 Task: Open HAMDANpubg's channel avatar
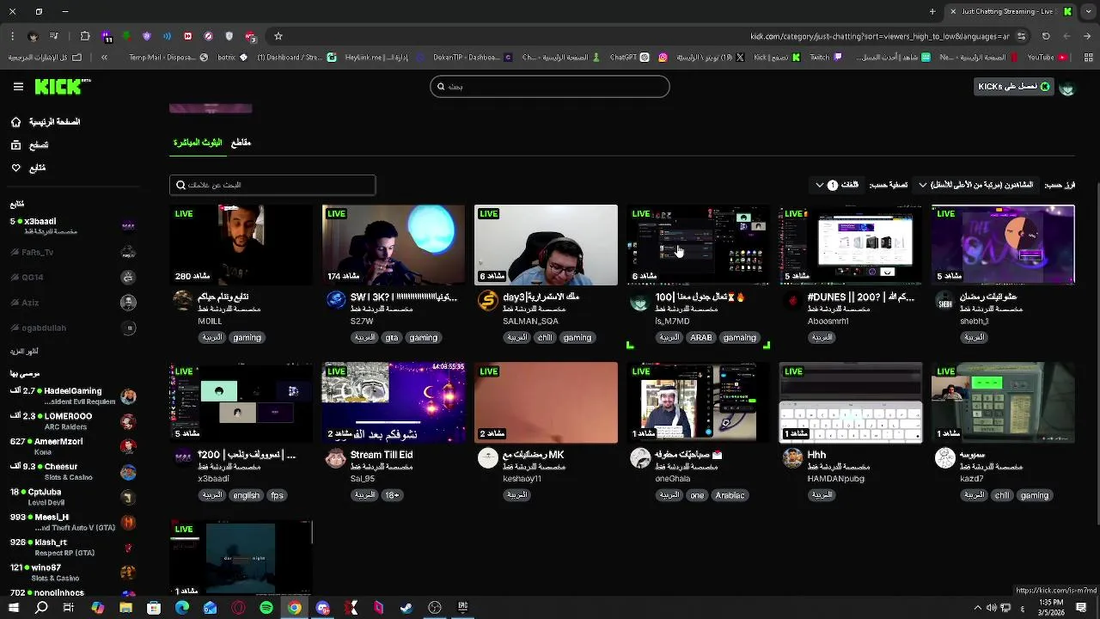(792, 457)
